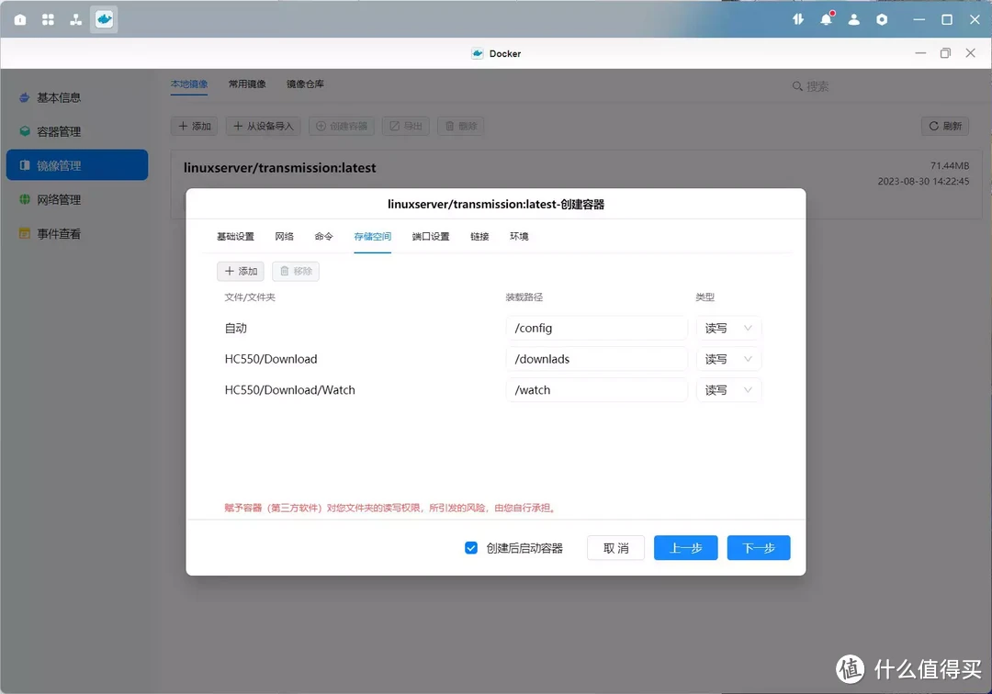
Task: Click 移除 in the storage dialog
Action: click(x=296, y=271)
